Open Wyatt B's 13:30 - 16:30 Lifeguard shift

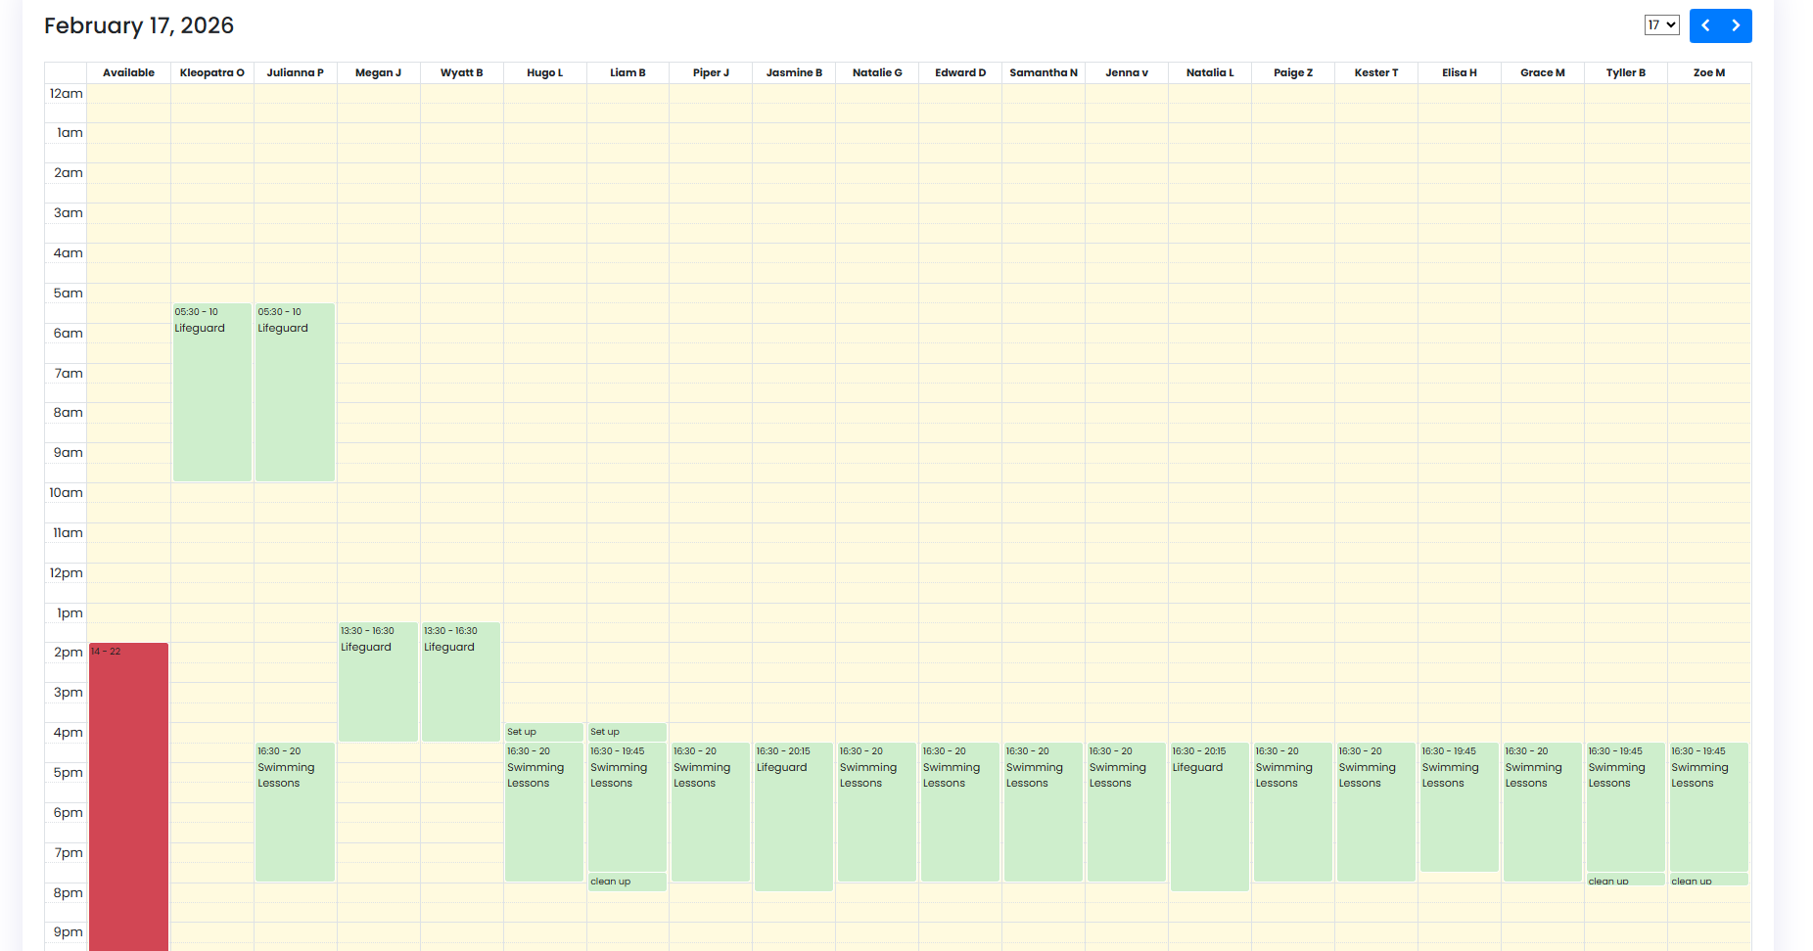click(461, 682)
